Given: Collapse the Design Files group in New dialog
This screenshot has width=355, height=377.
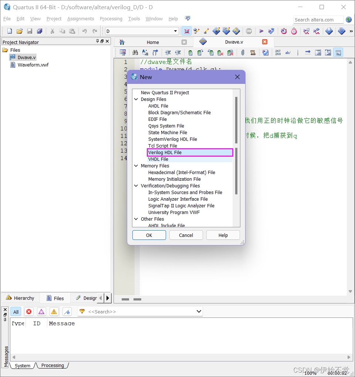Looking at the screenshot, I should [136, 99].
